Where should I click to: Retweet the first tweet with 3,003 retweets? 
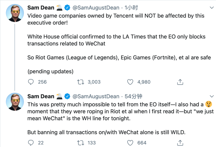point(80,82)
